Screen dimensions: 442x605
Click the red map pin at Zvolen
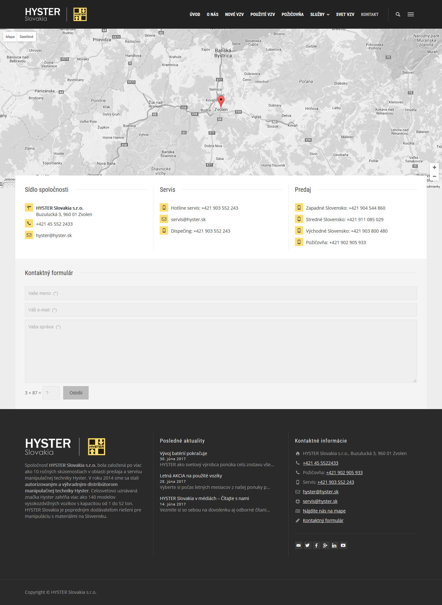tap(221, 101)
